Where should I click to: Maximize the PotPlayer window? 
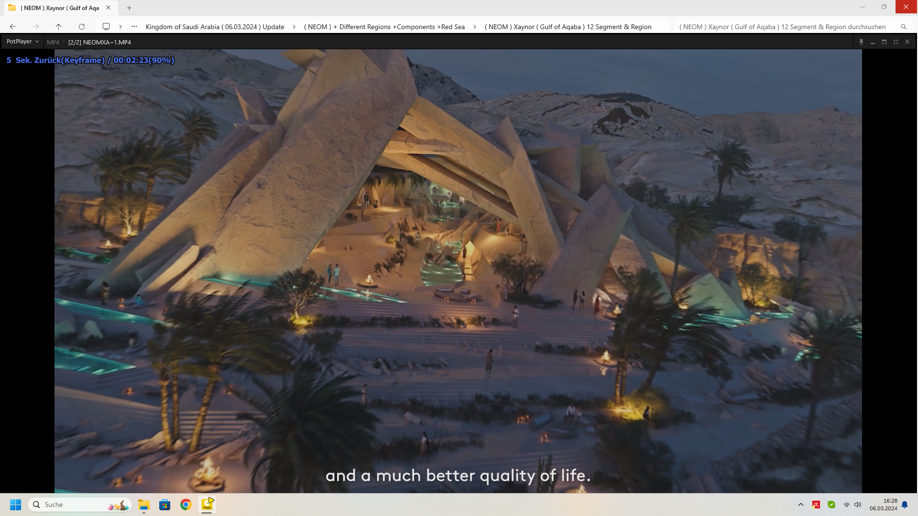[884, 42]
